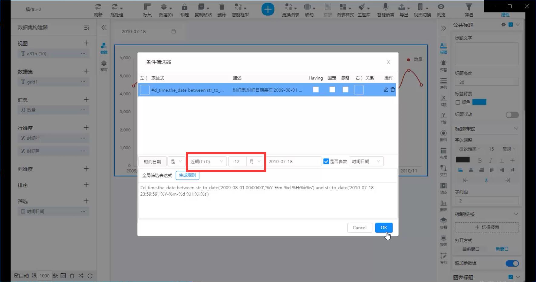
Task: Click the 智能语言 microphone icon
Action: pos(385,7)
